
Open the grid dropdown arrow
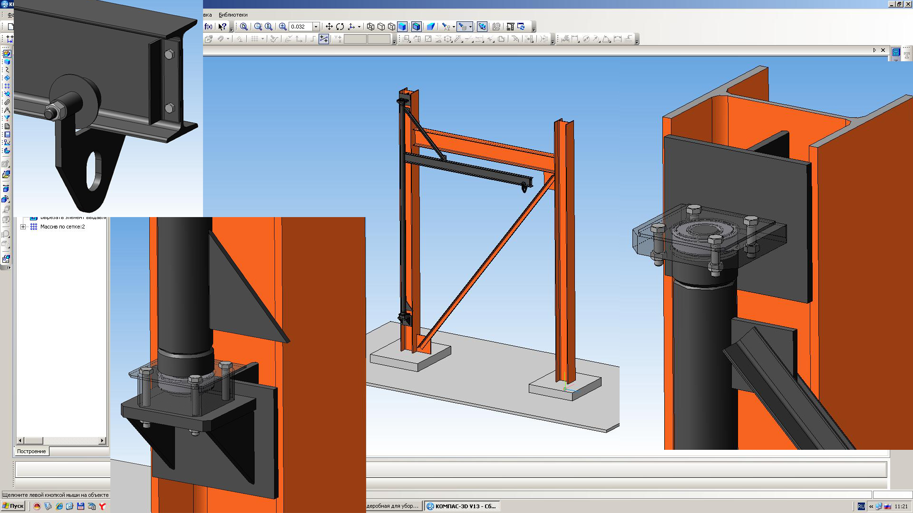pyautogui.click(x=262, y=39)
